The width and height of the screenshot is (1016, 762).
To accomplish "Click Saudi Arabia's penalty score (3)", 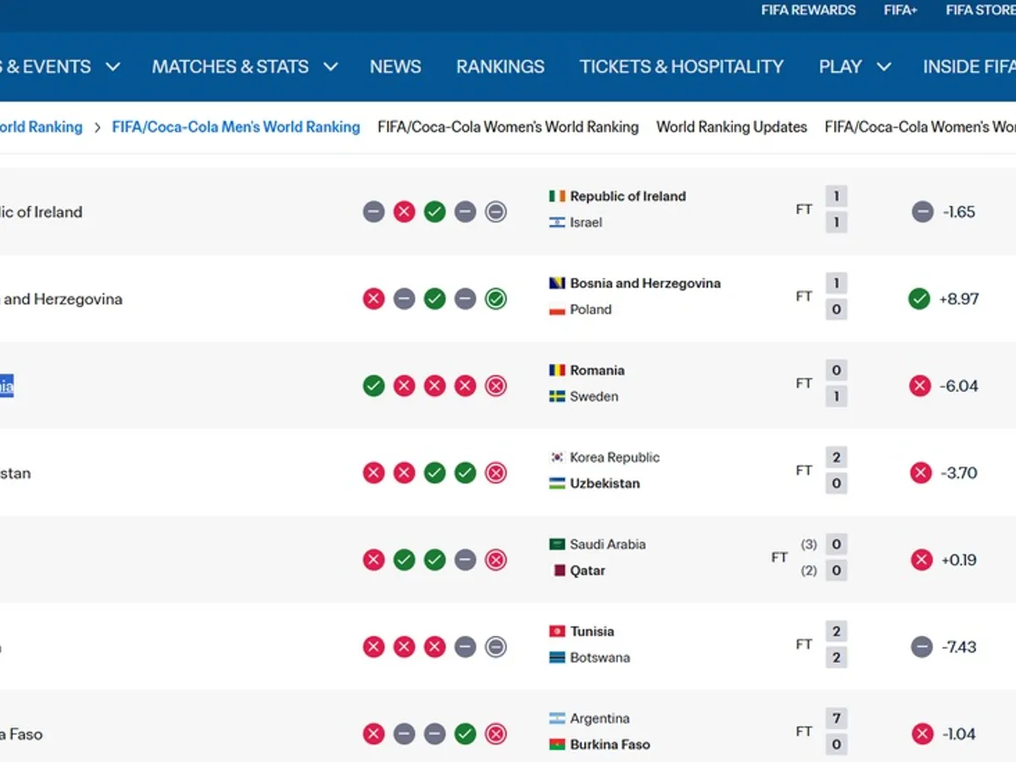I will click(809, 544).
